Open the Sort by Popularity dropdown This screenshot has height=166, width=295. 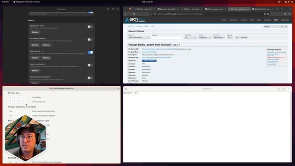(x=205, y=37)
